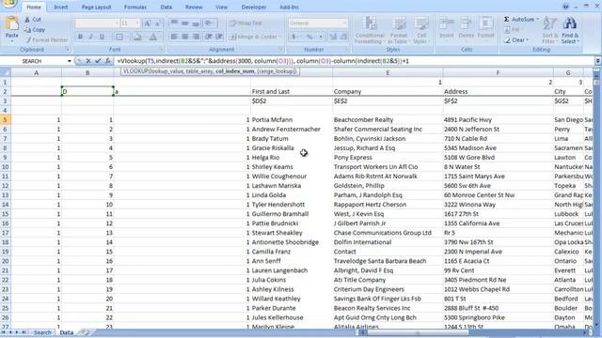The height and width of the screenshot is (338, 602).
Task: Click the Cut scissors icon
Action: point(27,19)
